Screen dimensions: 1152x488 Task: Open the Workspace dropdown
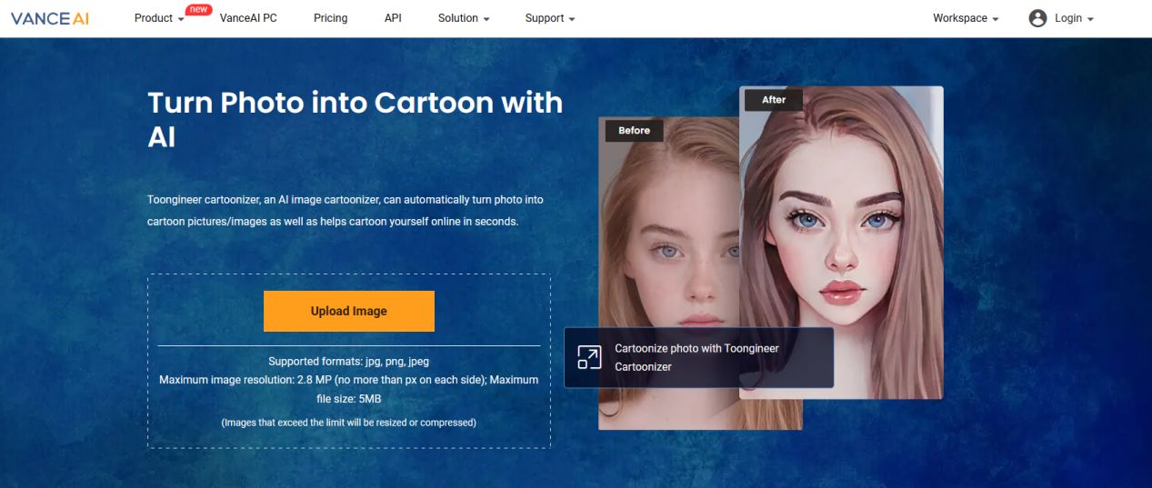pos(966,18)
